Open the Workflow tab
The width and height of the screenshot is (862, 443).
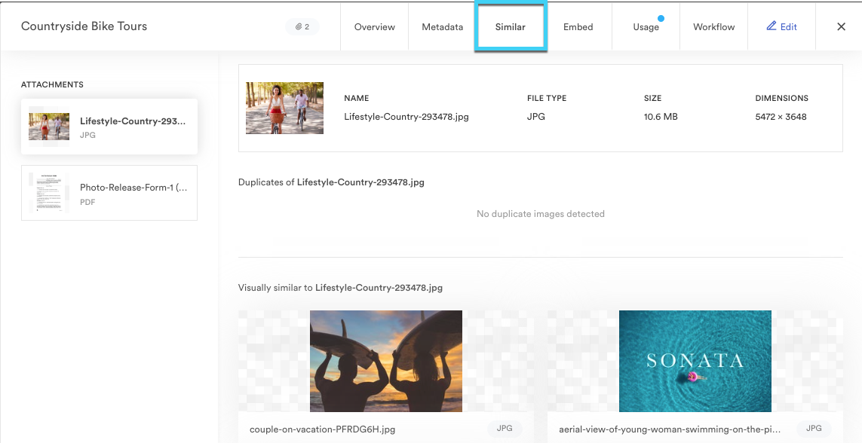[713, 27]
